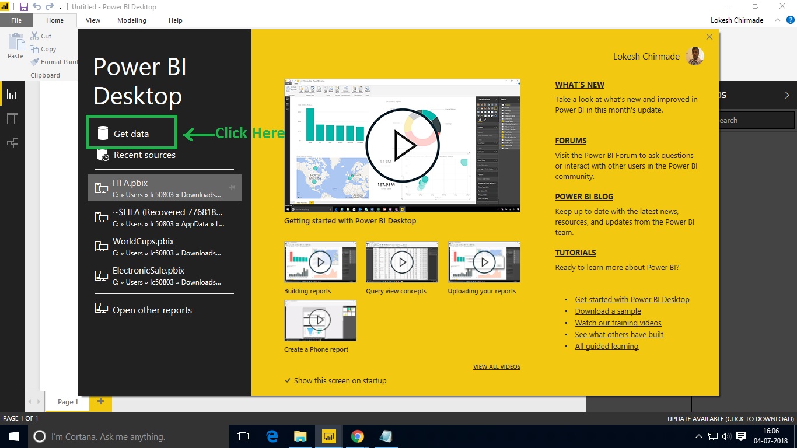Viewport: 797px width, 448px height.
Task: Open Google Chrome from the taskbar
Action: point(357,436)
